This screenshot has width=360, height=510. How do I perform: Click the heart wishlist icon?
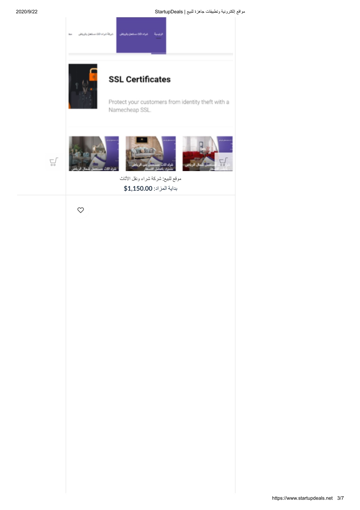[81, 210]
